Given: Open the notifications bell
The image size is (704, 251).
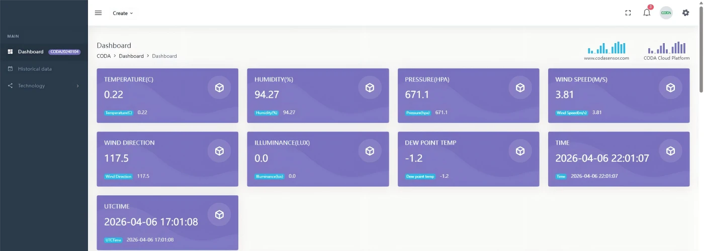Looking at the screenshot, I should 647,13.
